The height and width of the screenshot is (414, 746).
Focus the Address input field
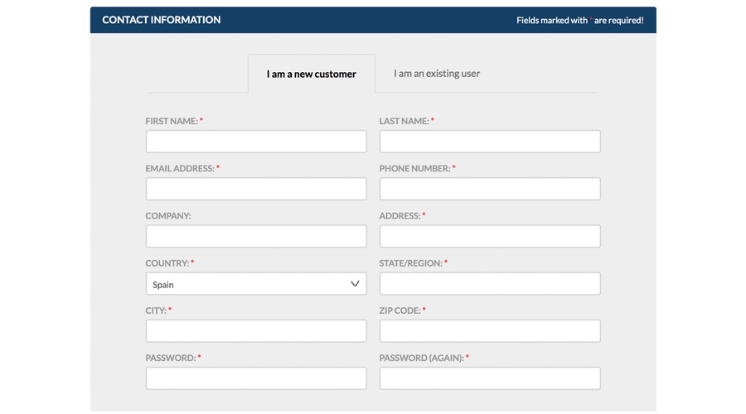tap(490, 236)
